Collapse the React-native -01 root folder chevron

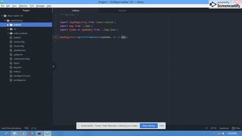2,16
